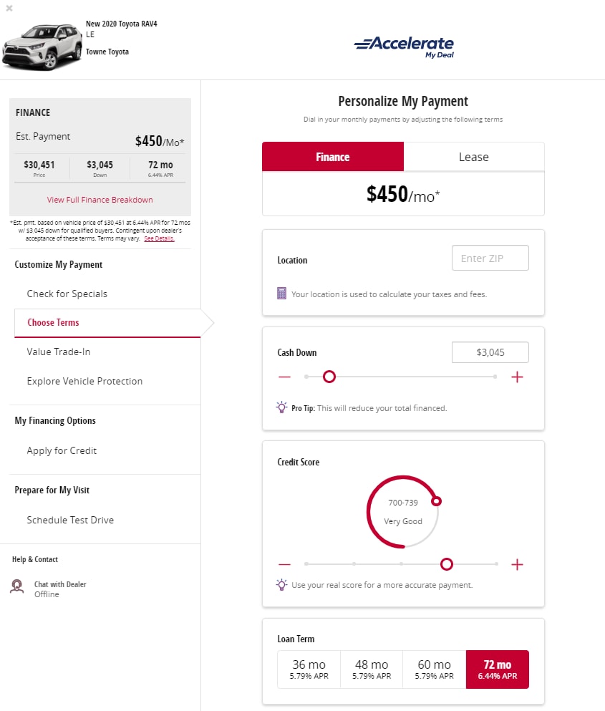Decrease Cash Down with the minus icon
The height and width of the screenshot is (711, 605).
pyautogui.click(x=284, y=377)
